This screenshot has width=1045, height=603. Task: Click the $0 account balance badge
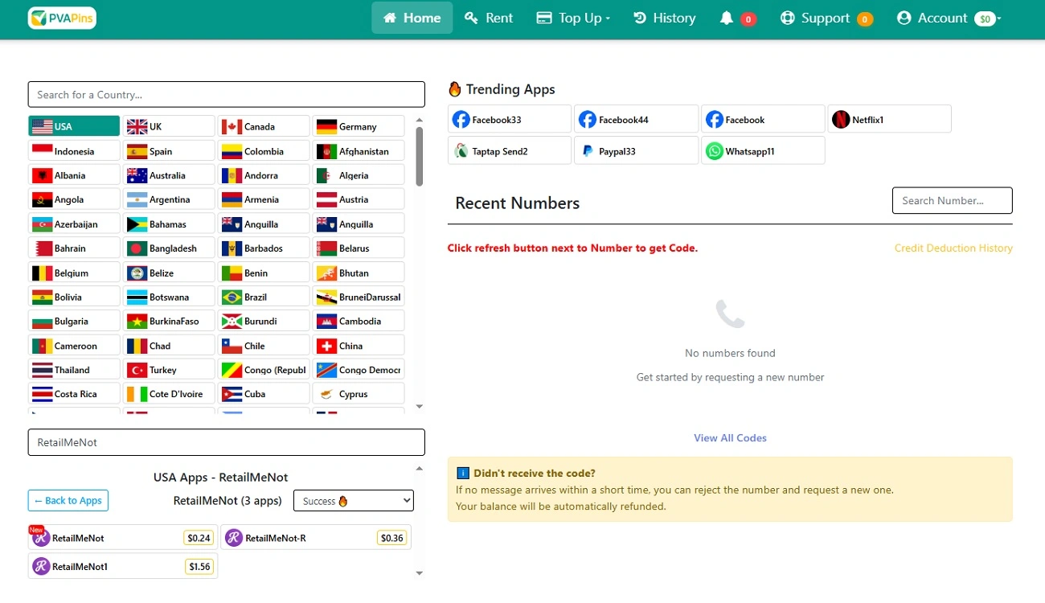(986, 18)
